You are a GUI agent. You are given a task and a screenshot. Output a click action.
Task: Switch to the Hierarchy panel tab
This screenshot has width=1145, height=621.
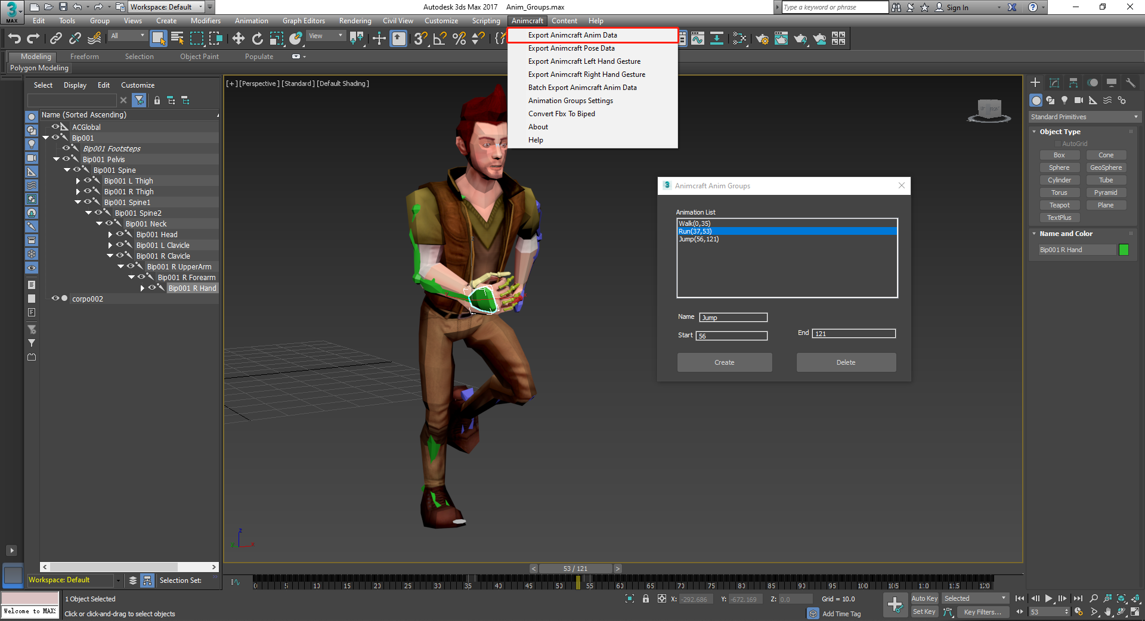[1073, 83]
